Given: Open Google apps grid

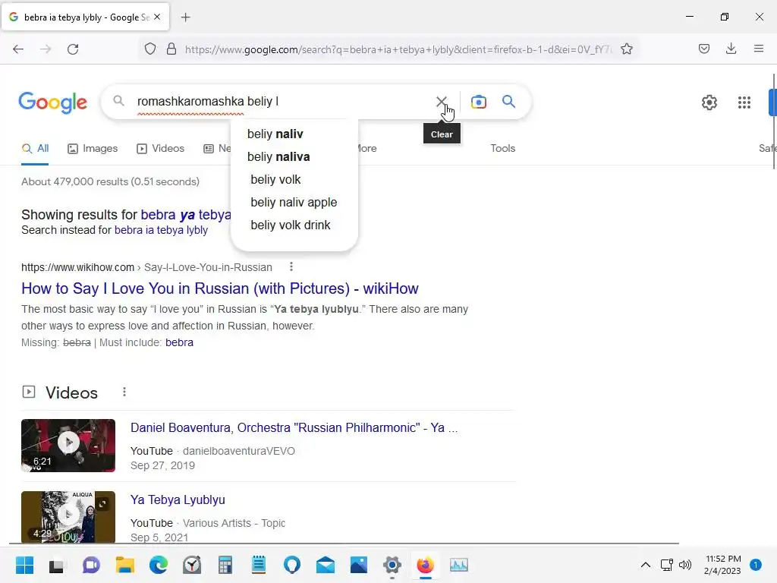Looking at the screenshot, I should 744,102.
